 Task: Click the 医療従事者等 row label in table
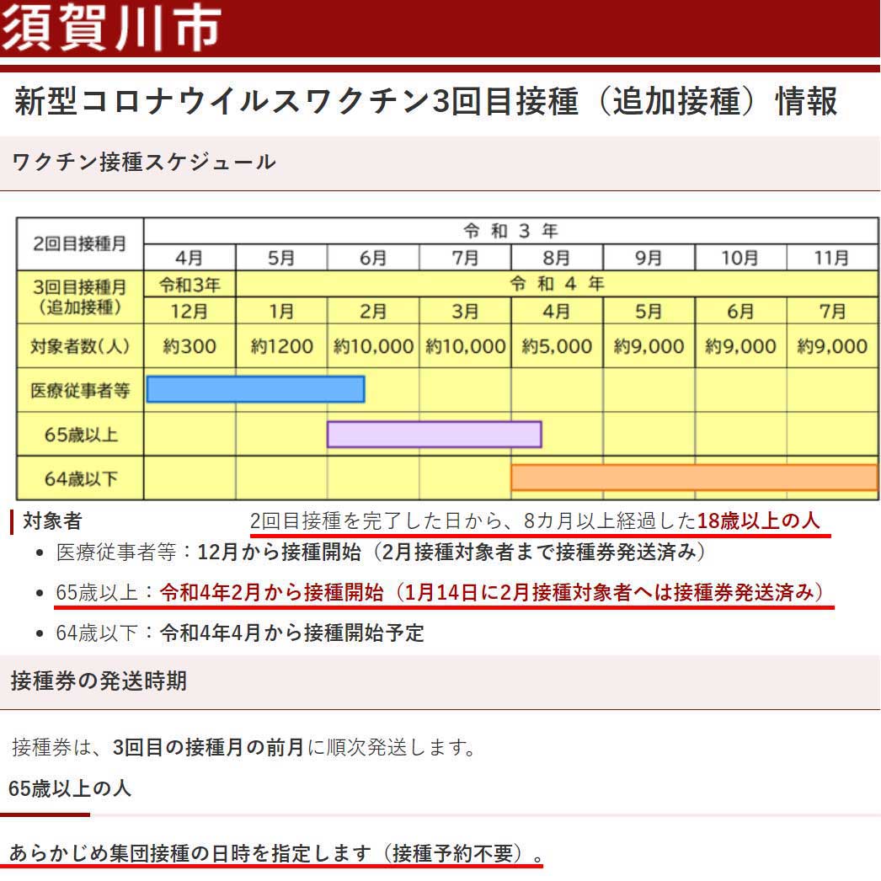click(x=80, y=390)
